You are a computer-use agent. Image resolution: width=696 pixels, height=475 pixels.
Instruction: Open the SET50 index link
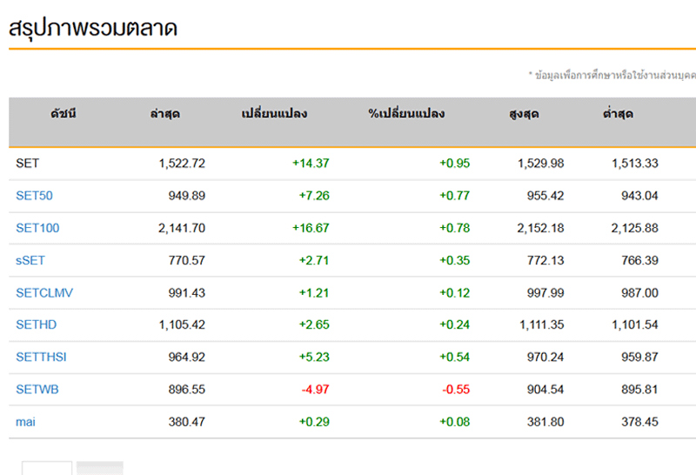click(x=34, y=196)
